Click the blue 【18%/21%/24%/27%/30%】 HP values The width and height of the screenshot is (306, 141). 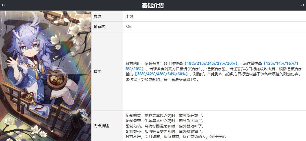[211, 63]
